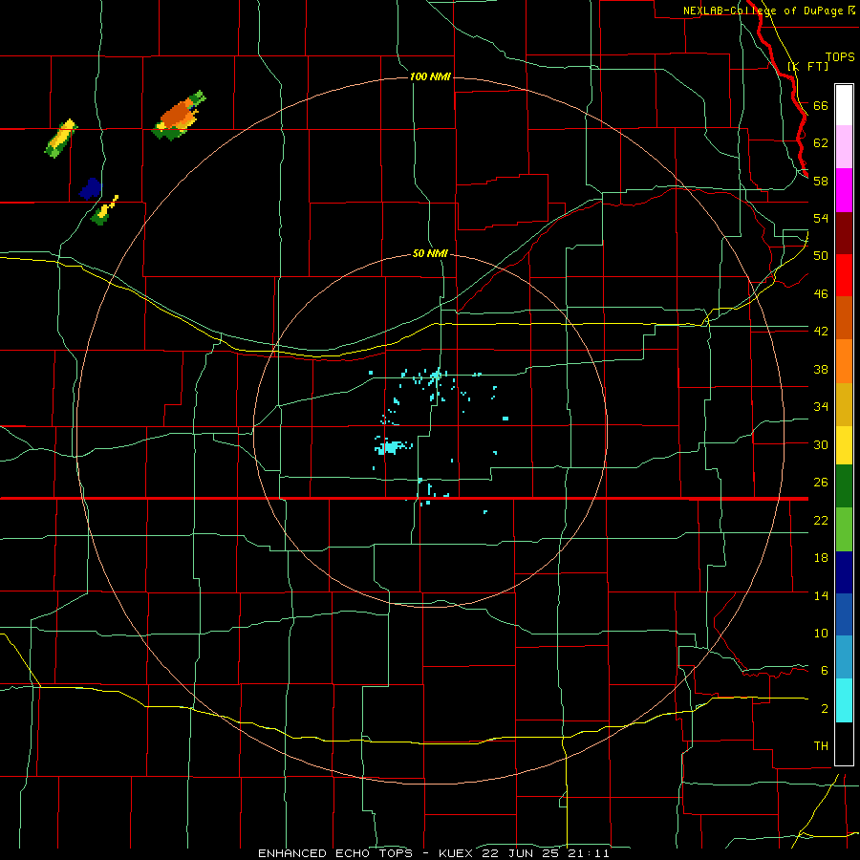Click the medium blue legend swatch
This screenshot has width=860, height=860.
tap(844, 614)
